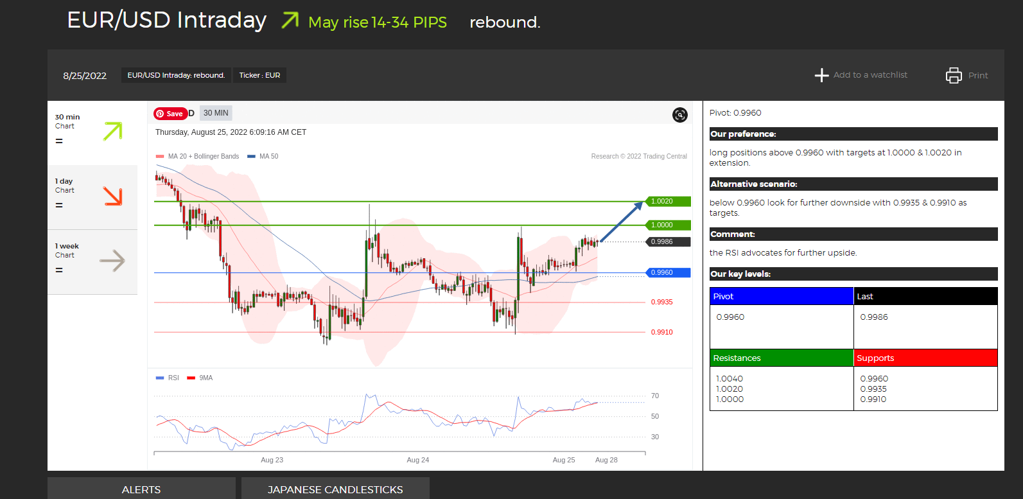The height and width of the screenshot is (499, 1023).
Task: Open the chart visual search icon
Action: 679,114
